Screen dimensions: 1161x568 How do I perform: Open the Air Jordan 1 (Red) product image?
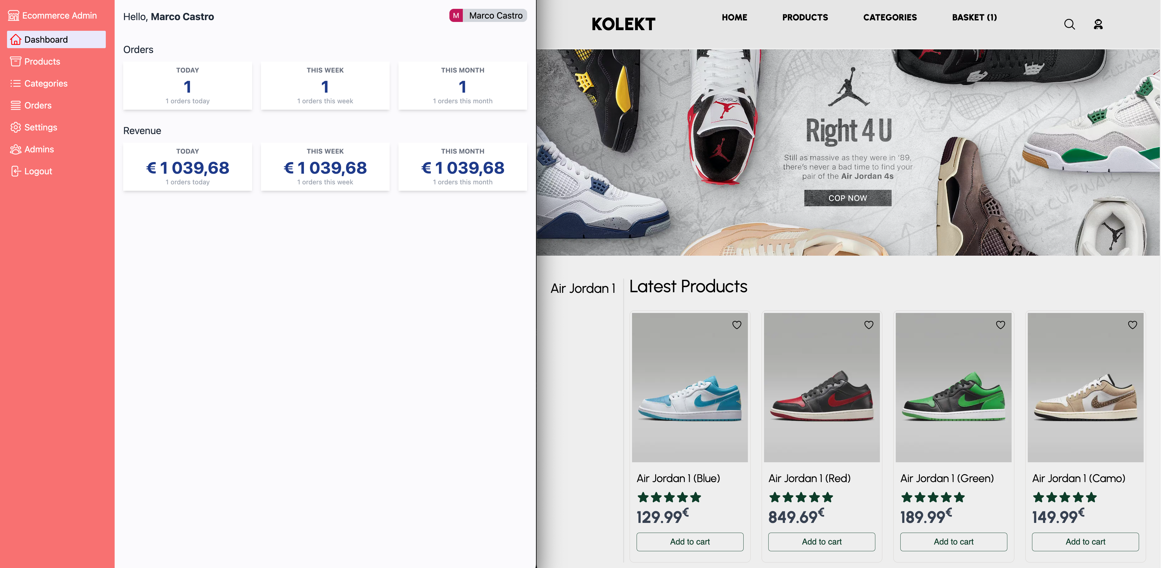point(822,387)
